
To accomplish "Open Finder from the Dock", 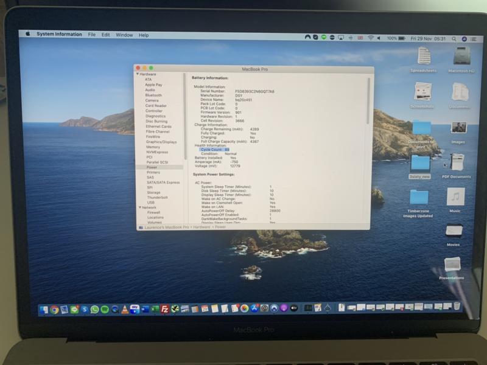I will 44,309.
